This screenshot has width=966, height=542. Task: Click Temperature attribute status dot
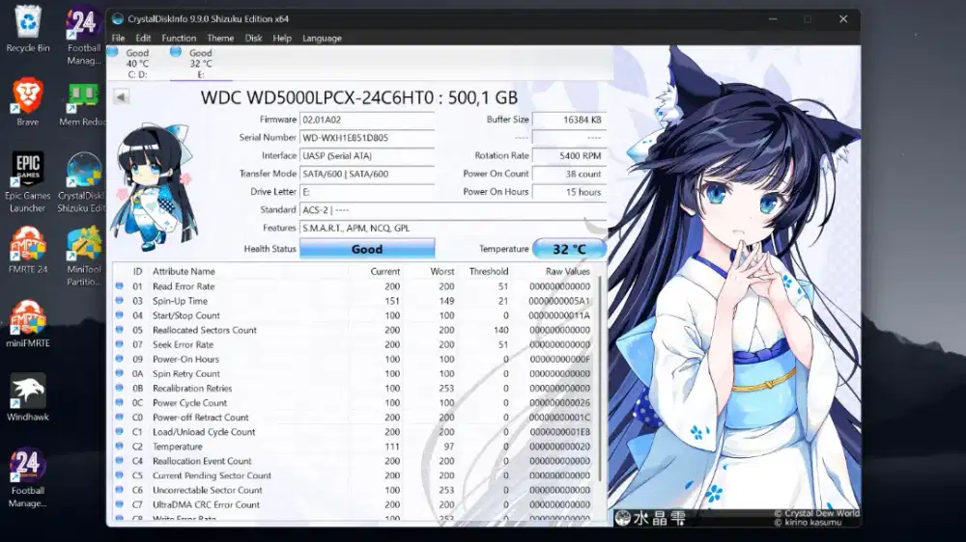119,446
